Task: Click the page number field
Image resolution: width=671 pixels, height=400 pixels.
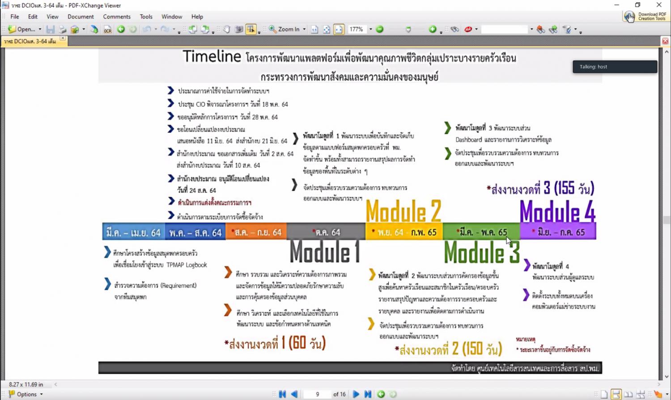Action: 317,394
